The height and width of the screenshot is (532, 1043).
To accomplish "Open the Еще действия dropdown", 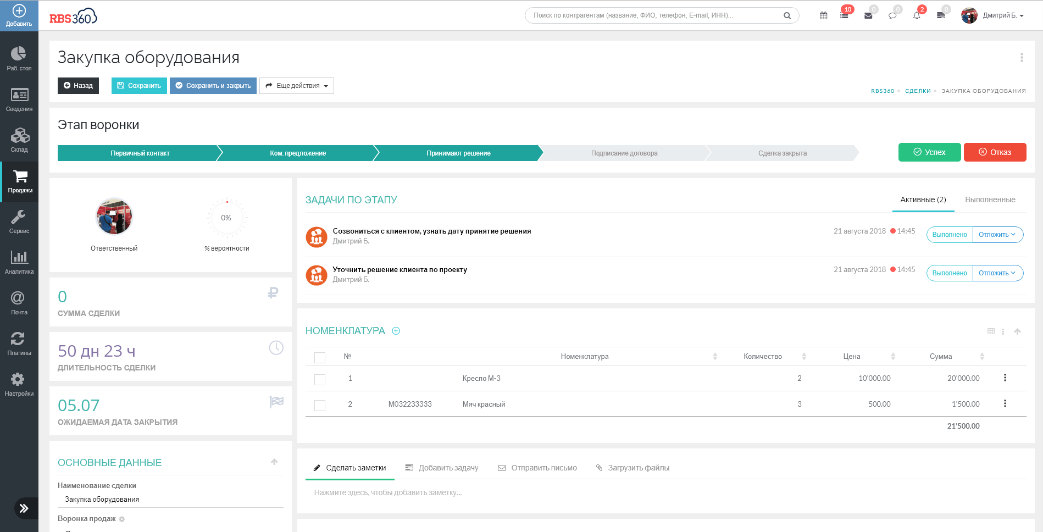I will click(297, 86).
